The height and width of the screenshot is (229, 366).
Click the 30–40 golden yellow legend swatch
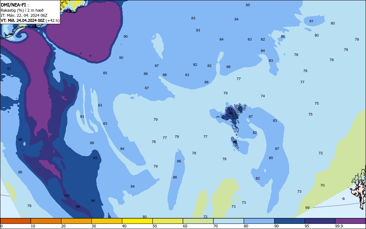click(x=107, y=221)
